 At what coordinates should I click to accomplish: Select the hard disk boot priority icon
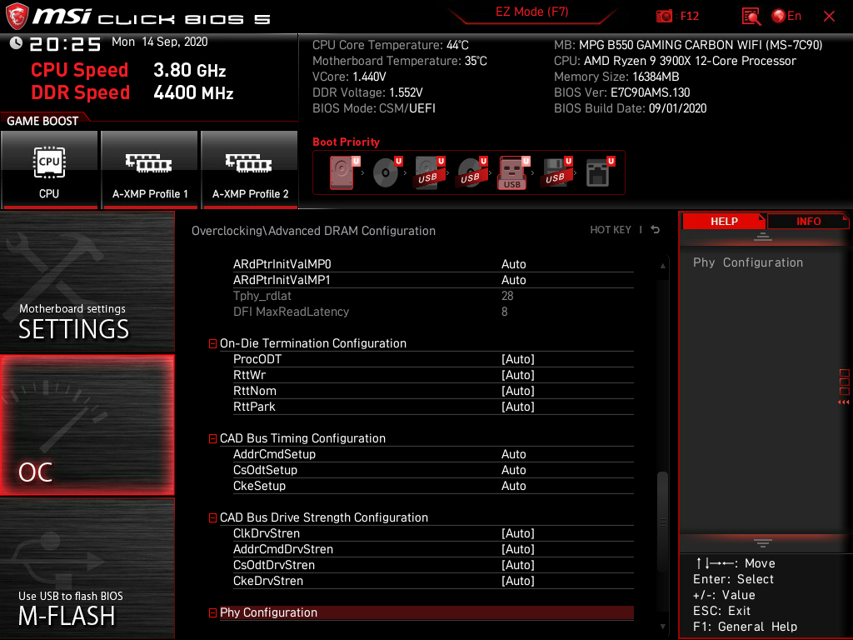point(343,172)
